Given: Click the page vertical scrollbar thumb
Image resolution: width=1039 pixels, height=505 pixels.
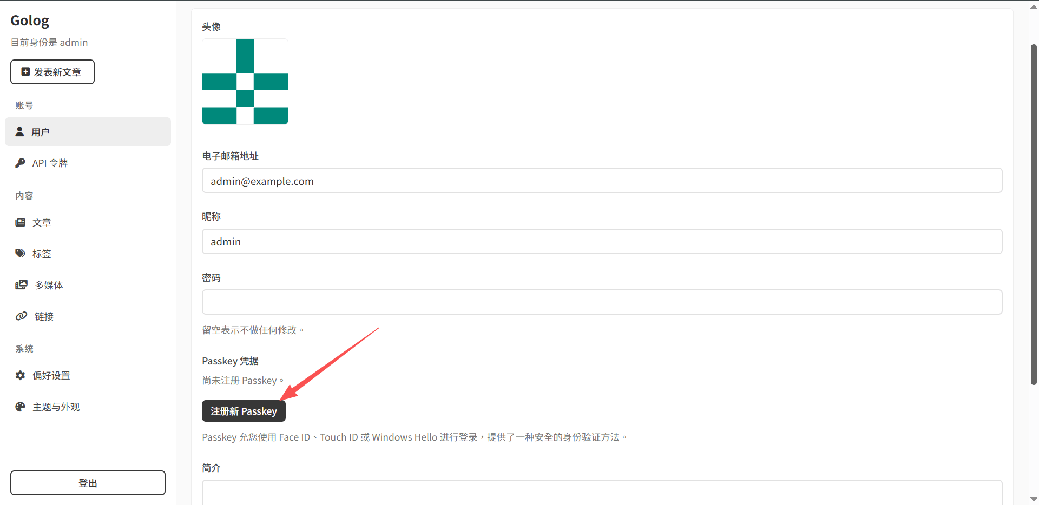Looking at the screenshot, I should [x=1034, y=215].
